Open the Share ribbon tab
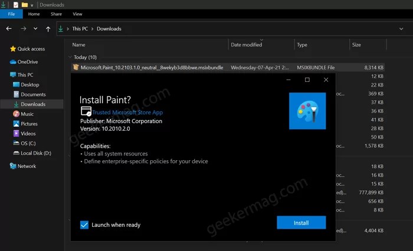 pos(57,14)
